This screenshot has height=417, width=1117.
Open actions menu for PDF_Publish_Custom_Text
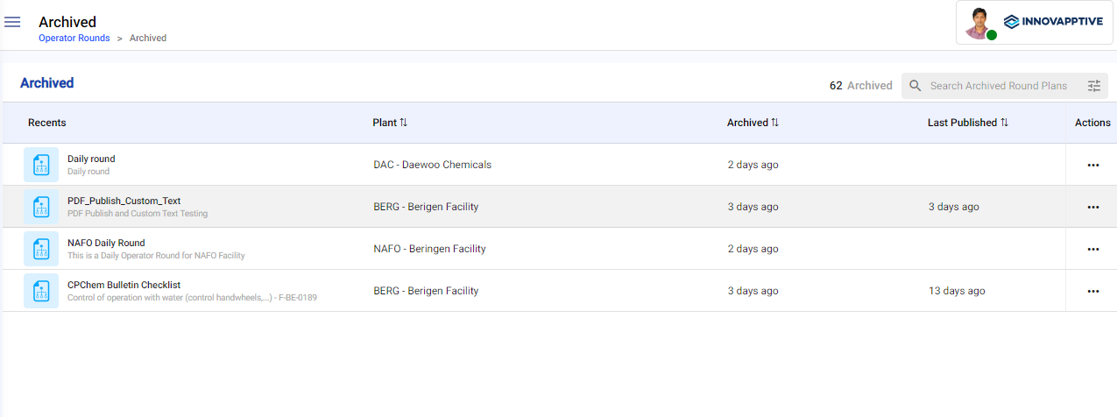click(1092, 207)
